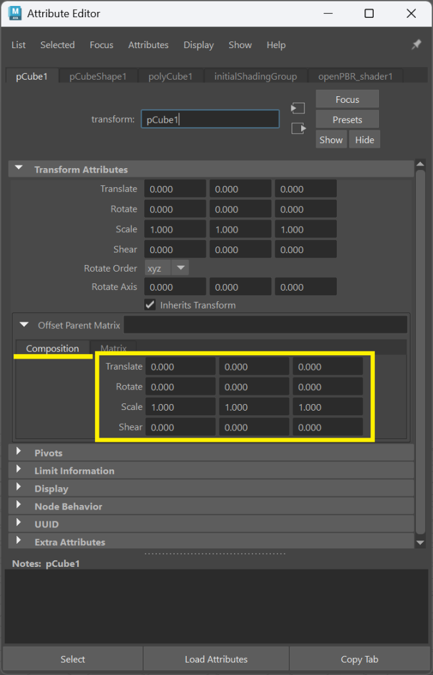This screenshot has width=433, height=675.
Task: Click the Maya logo in title bar
Action: (x=15, y=13)
